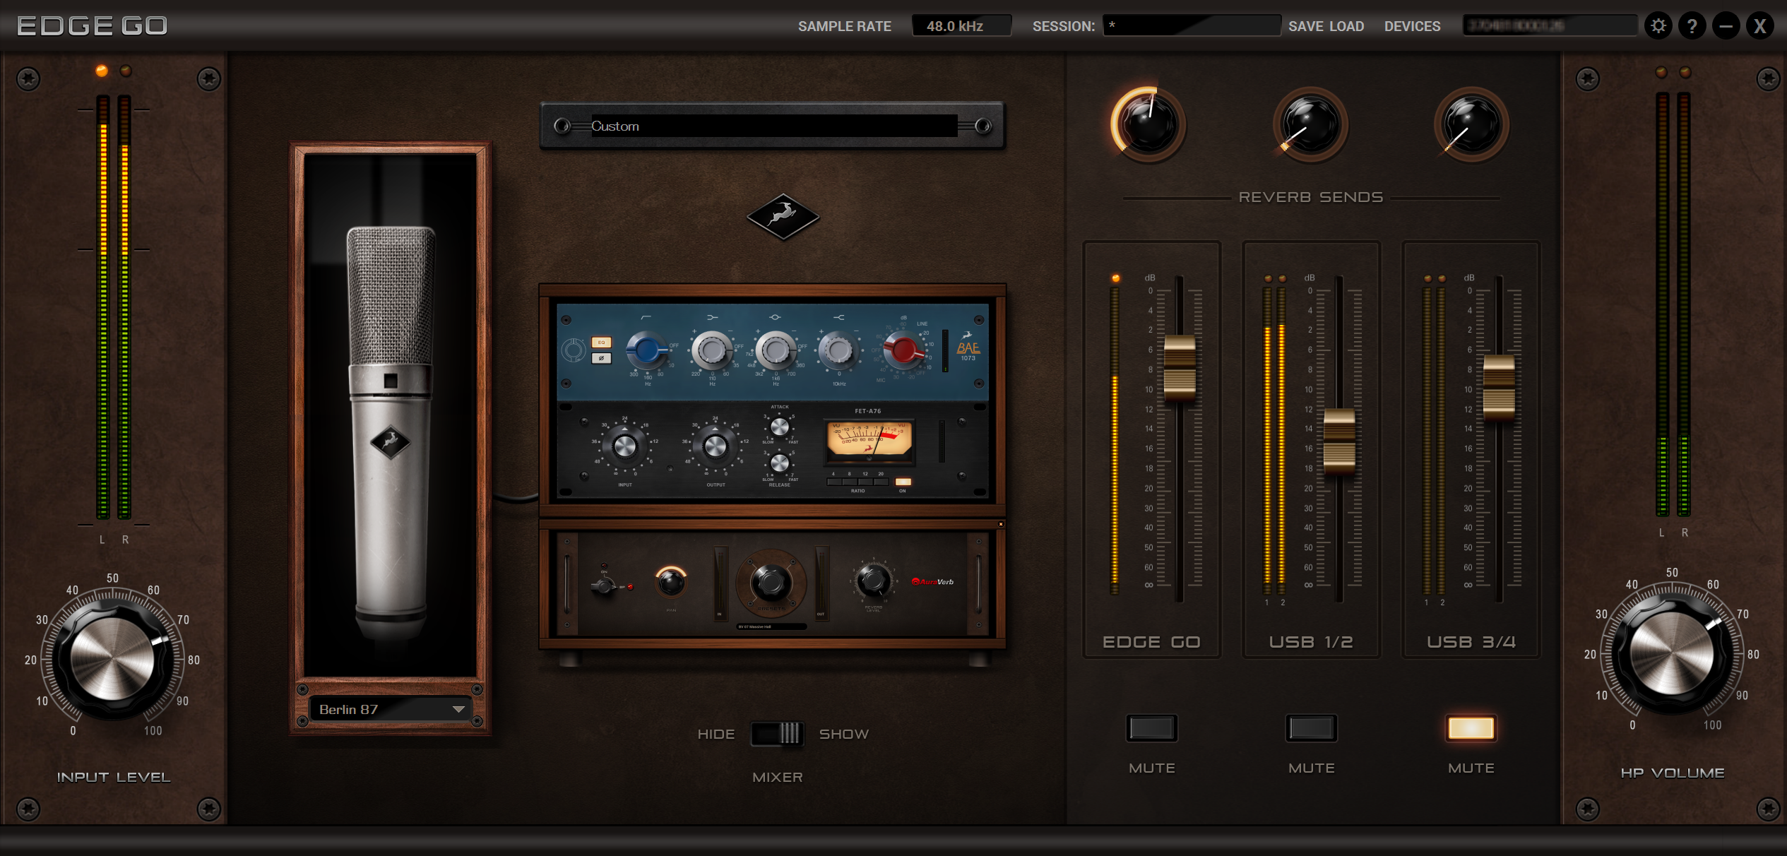Image resolution: width=1787 pixels, height=856 pixels.
Task: Click the REVERB SENDS label
Action: [x=1311, y=197]
